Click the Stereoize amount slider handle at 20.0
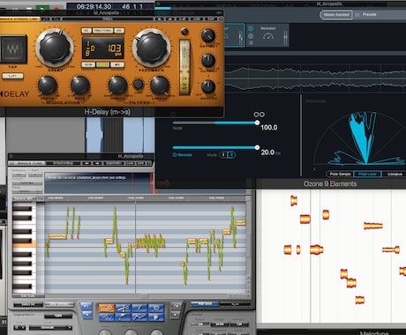This screenshot has height=335, width=406. point(257,147)
